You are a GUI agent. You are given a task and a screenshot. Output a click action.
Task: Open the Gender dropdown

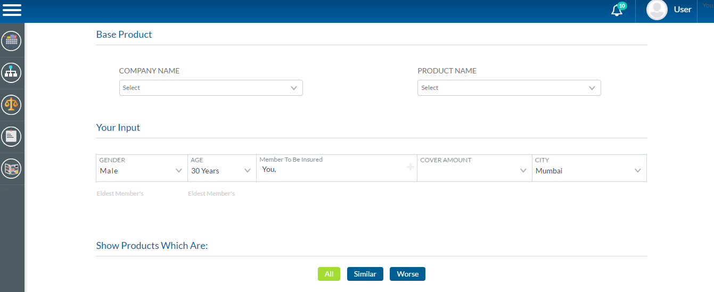142,171
